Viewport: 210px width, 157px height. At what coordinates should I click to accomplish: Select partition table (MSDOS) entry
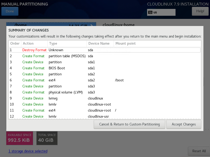[67, 56]
